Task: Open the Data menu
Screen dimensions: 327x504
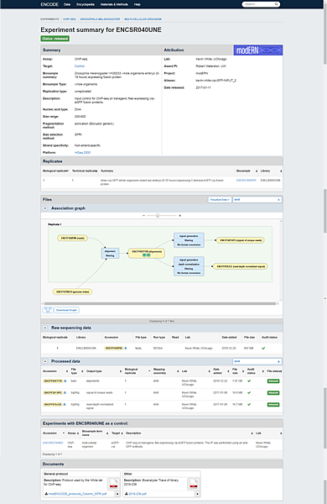Action: point(67,4)
